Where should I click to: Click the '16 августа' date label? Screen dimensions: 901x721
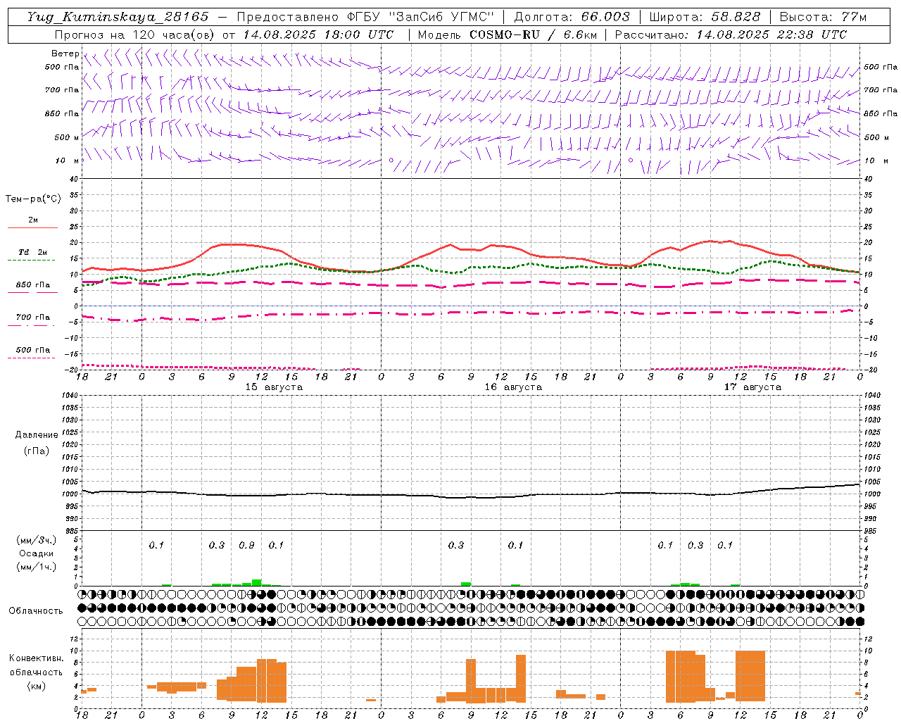pos(513,387)
